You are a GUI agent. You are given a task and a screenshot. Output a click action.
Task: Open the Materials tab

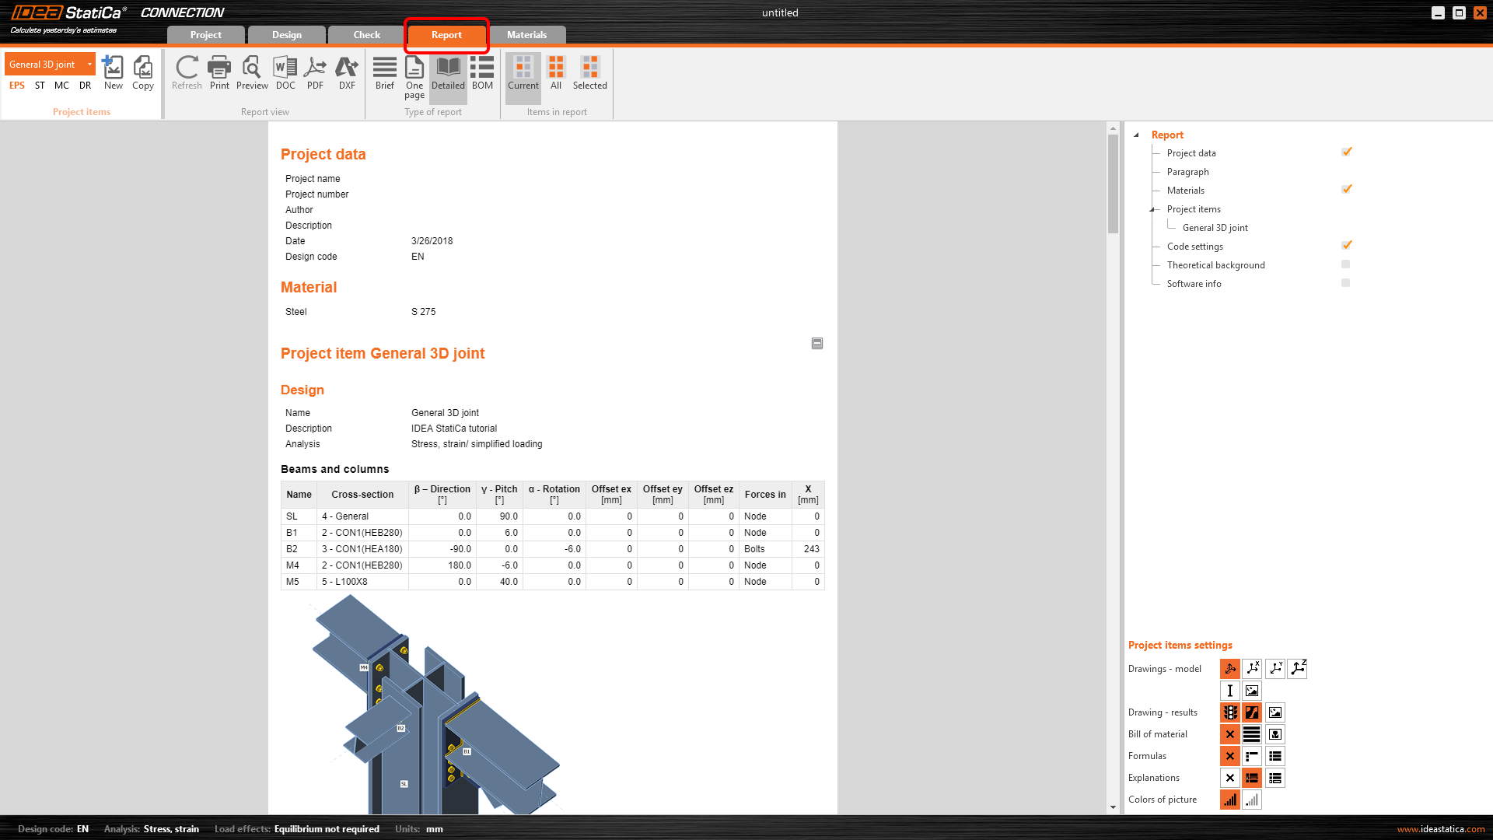tap(526, 35)
